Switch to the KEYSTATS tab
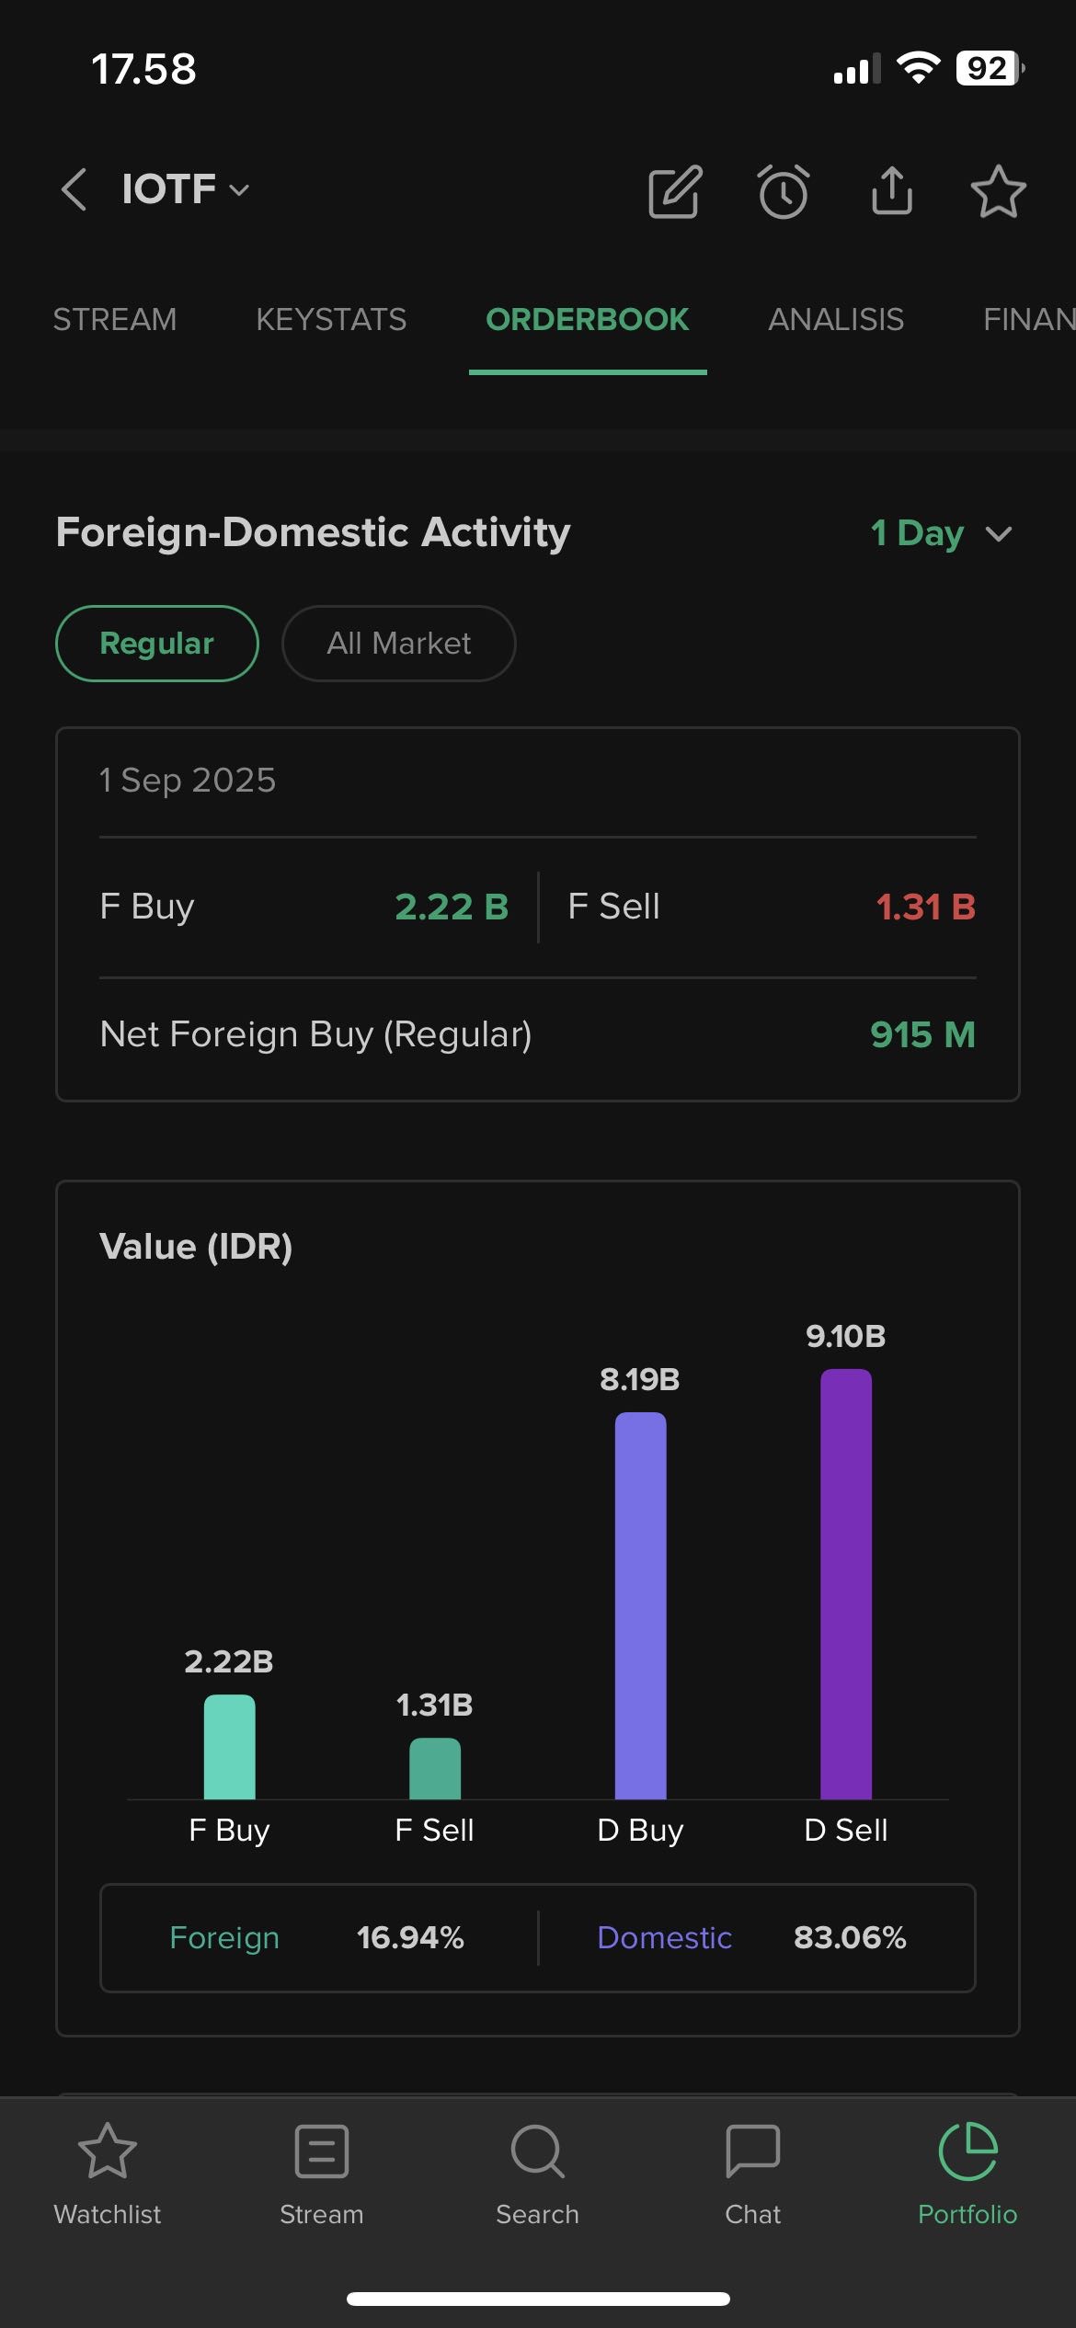 click(331, 320)
